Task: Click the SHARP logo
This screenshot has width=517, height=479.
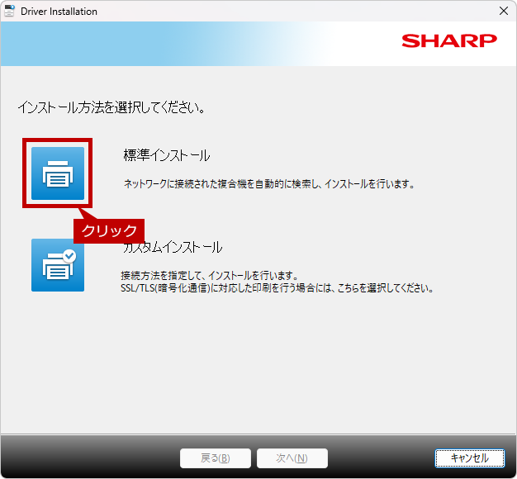Action: click(449, 40)
